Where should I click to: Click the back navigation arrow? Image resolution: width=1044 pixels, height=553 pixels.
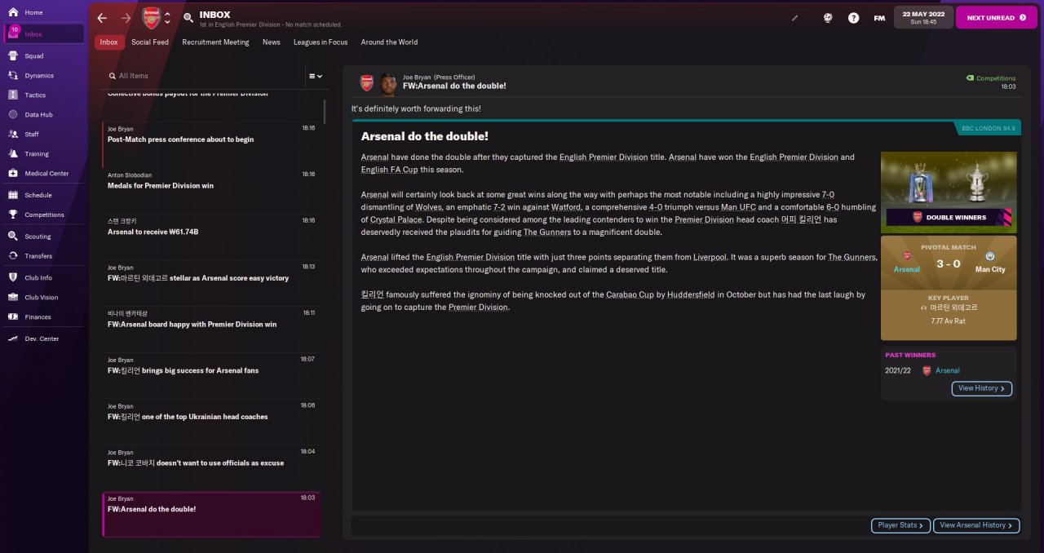click(x=102, y=18)
